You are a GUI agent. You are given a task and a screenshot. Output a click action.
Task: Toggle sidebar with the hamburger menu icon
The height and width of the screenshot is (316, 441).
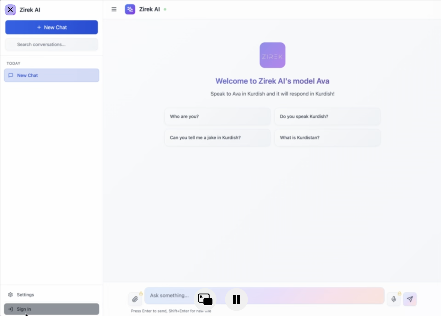coord(114,9)
